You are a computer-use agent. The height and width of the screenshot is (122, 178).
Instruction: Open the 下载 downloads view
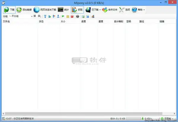[9, 10]
